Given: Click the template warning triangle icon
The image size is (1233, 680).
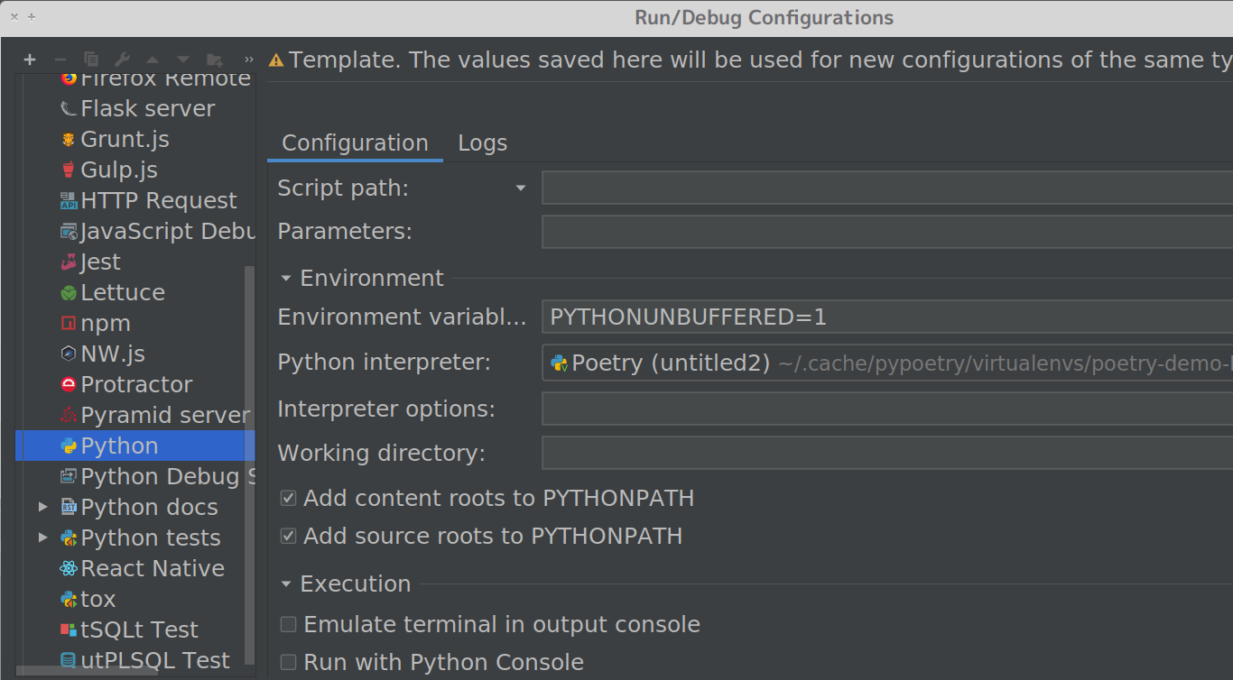Looking at the screenshot, I should [276, 60].
